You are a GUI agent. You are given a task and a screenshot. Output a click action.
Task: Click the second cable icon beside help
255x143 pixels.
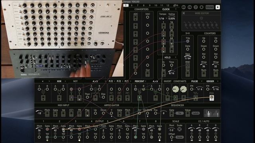tap(190, 7)
